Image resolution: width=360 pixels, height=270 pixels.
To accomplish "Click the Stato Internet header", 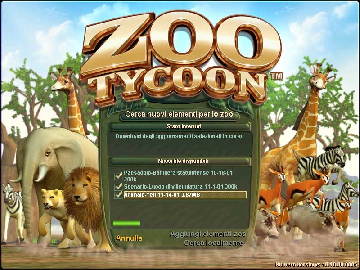I will tap(180, 126).
